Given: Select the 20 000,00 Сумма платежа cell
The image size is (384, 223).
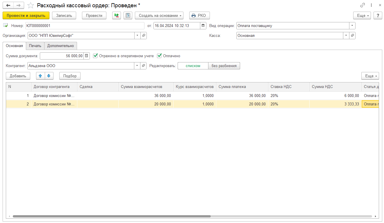Looking at the screenshot, I should [x=242, y=104].
